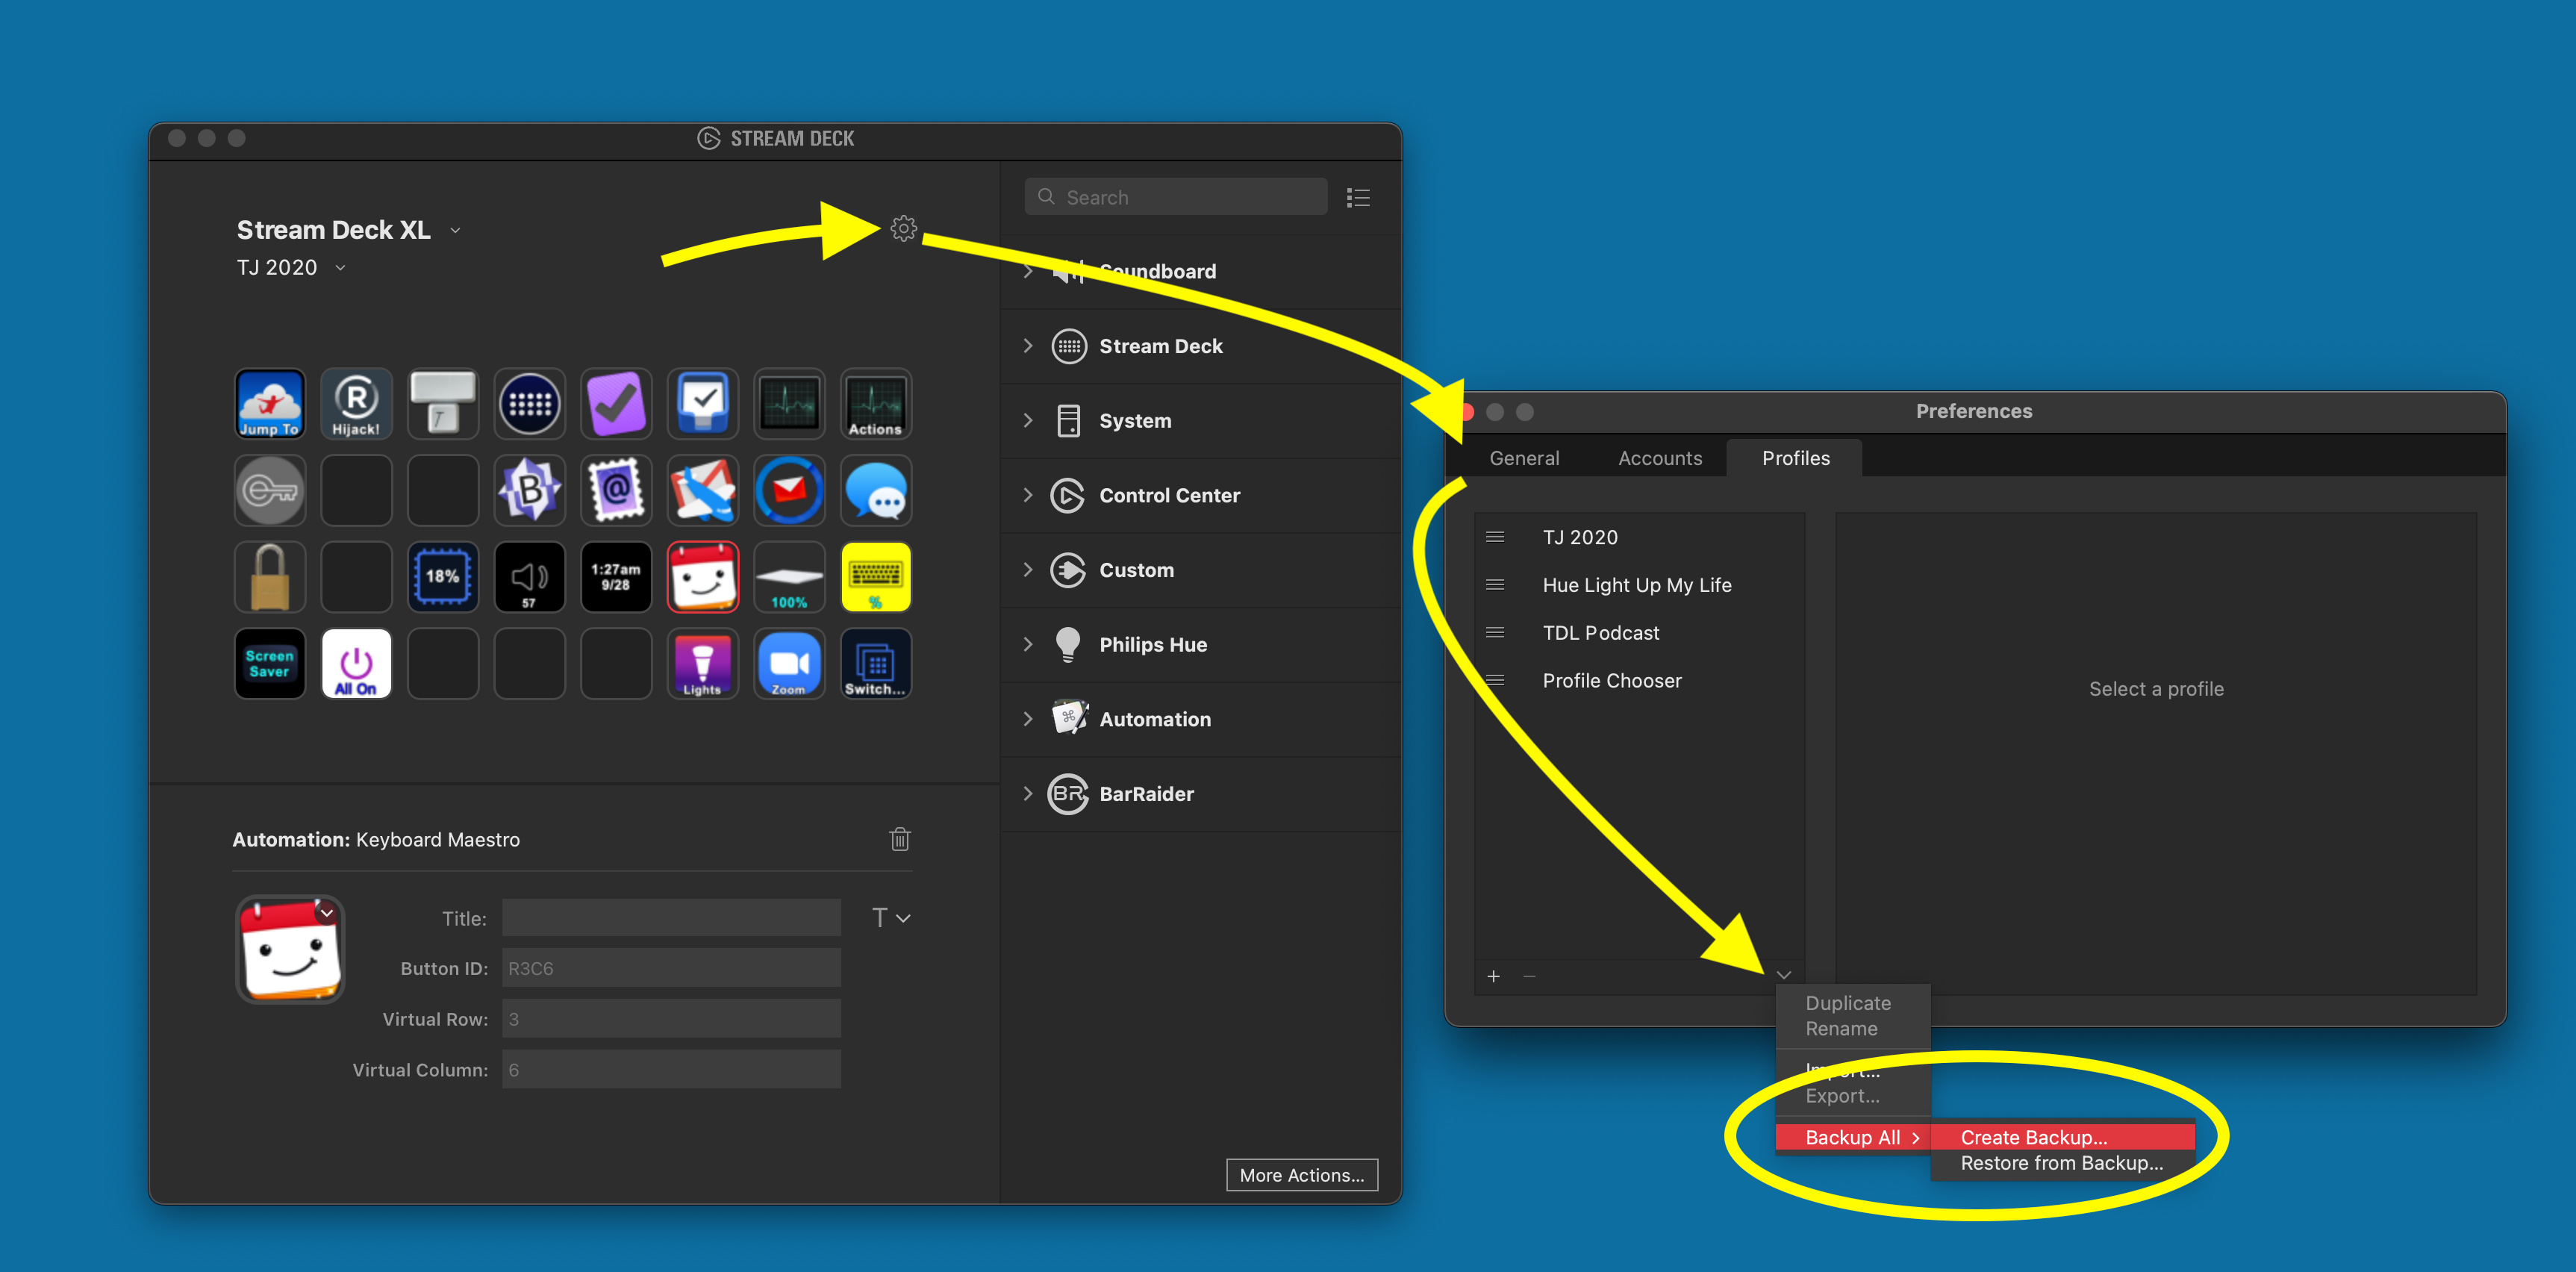The height and width of the screenshot is (1272, 2576).
Task: Open the title font T dropdown
Action: point(890,918)
